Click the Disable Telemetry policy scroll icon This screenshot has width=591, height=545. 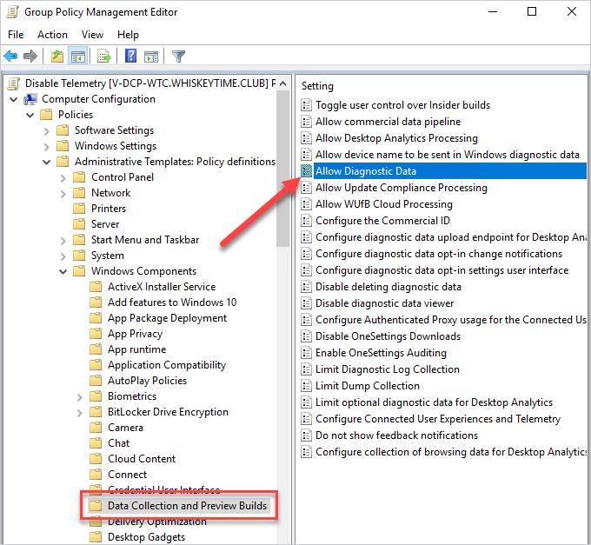(x=14, y=83)
